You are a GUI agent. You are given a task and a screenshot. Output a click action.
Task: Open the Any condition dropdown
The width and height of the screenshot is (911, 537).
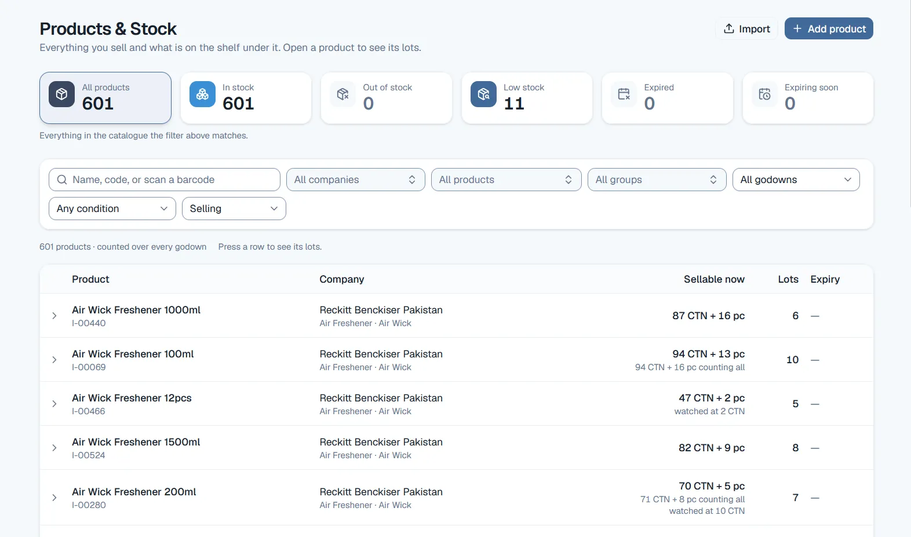click(112, 209)
